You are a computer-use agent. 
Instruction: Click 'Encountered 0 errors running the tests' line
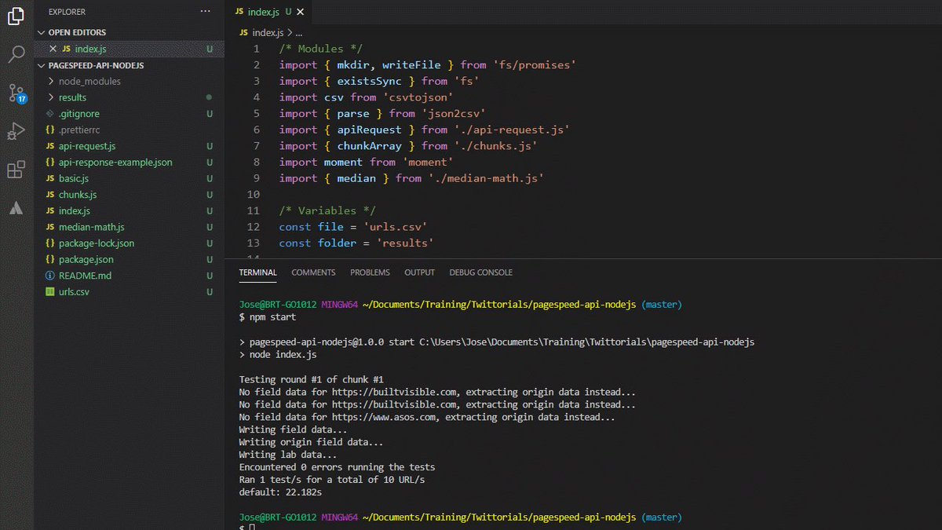[x=337, y=467]
